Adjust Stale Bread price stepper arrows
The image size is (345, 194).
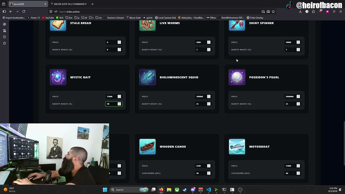pyautogui.click(x=119, y=42)
